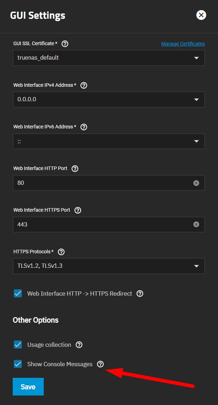The image size is (218, 405).
Task: Disable Web Interface HTTP -> HTTPS Redirect checkbox
Action: point(18,294)
